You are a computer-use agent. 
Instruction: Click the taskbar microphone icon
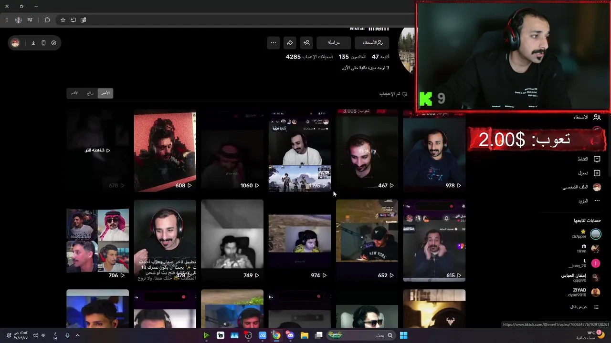tap(67, 335)
